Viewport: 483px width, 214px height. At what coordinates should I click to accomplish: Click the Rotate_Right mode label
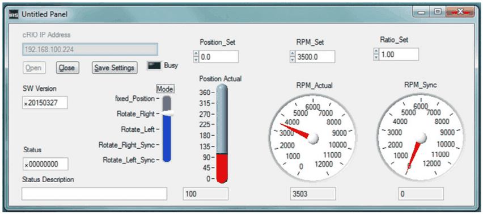click(135, 114)
